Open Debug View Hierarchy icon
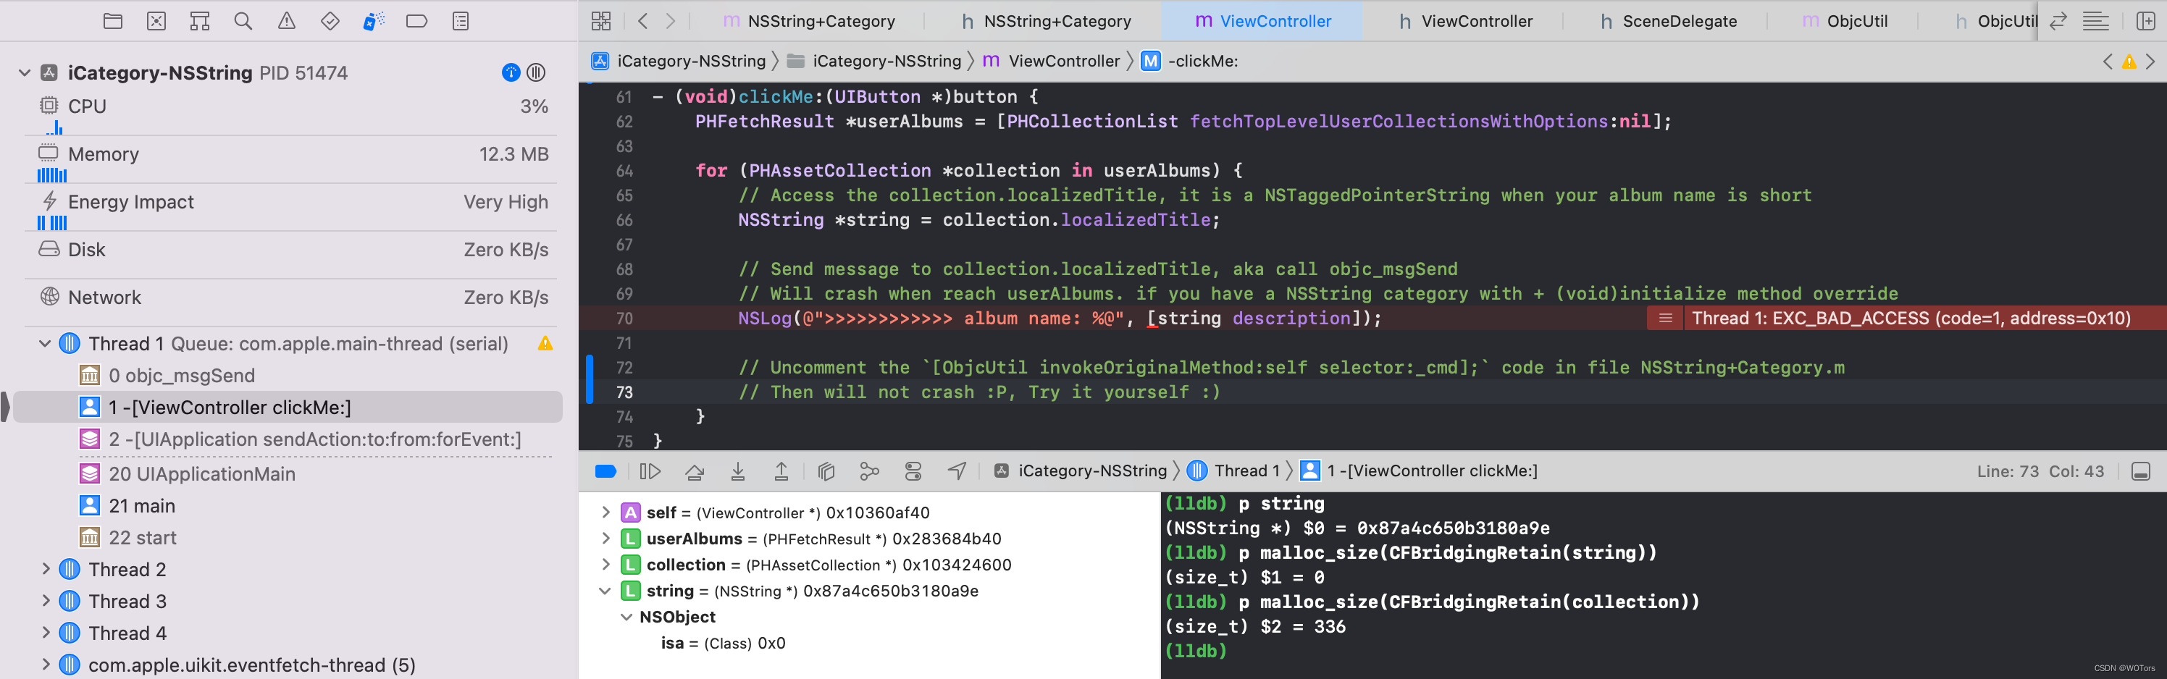The image size is (2167, 679). pyautogui.click(x=826, y=471)
